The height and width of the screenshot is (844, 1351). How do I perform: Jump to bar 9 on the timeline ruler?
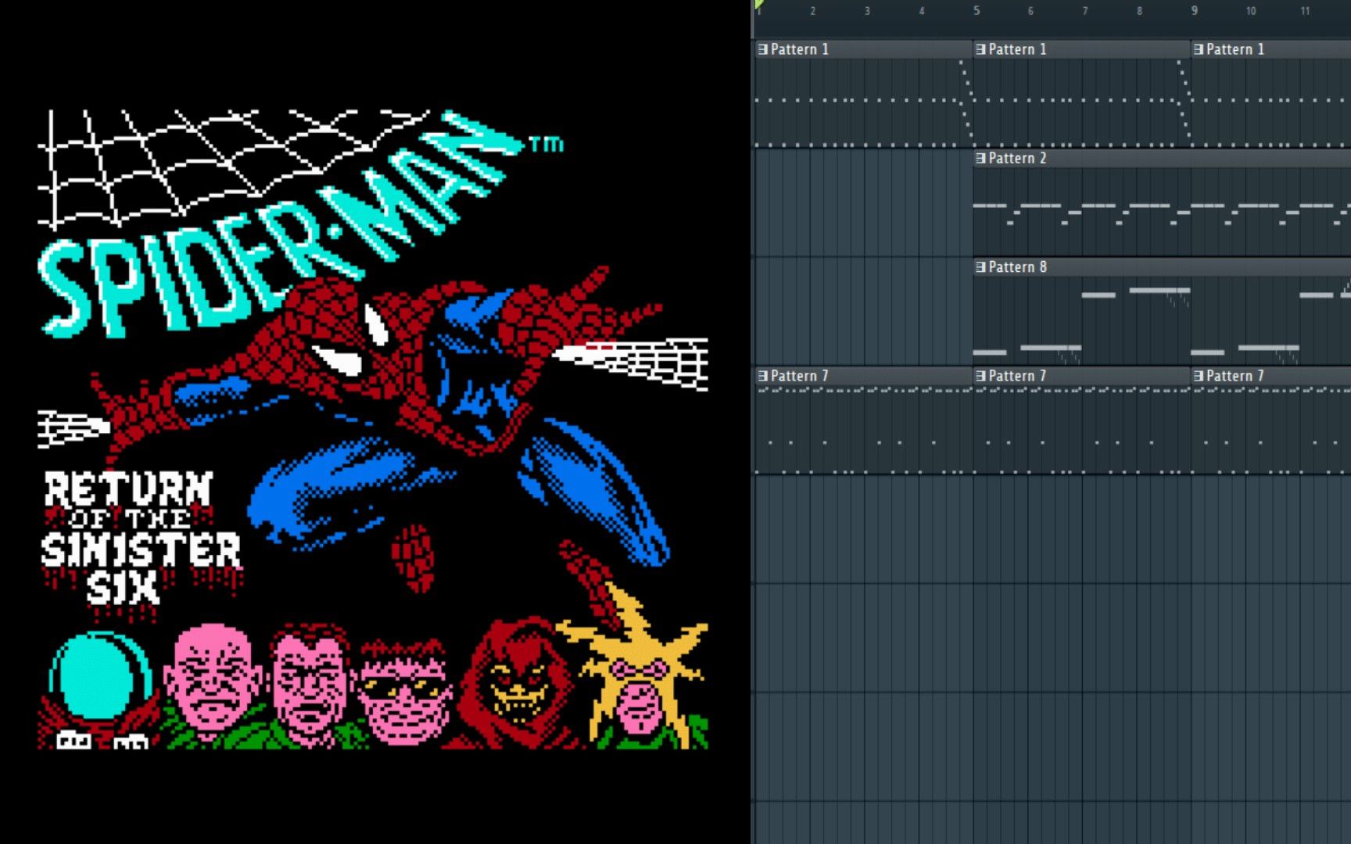click(x=1194, y=10)
